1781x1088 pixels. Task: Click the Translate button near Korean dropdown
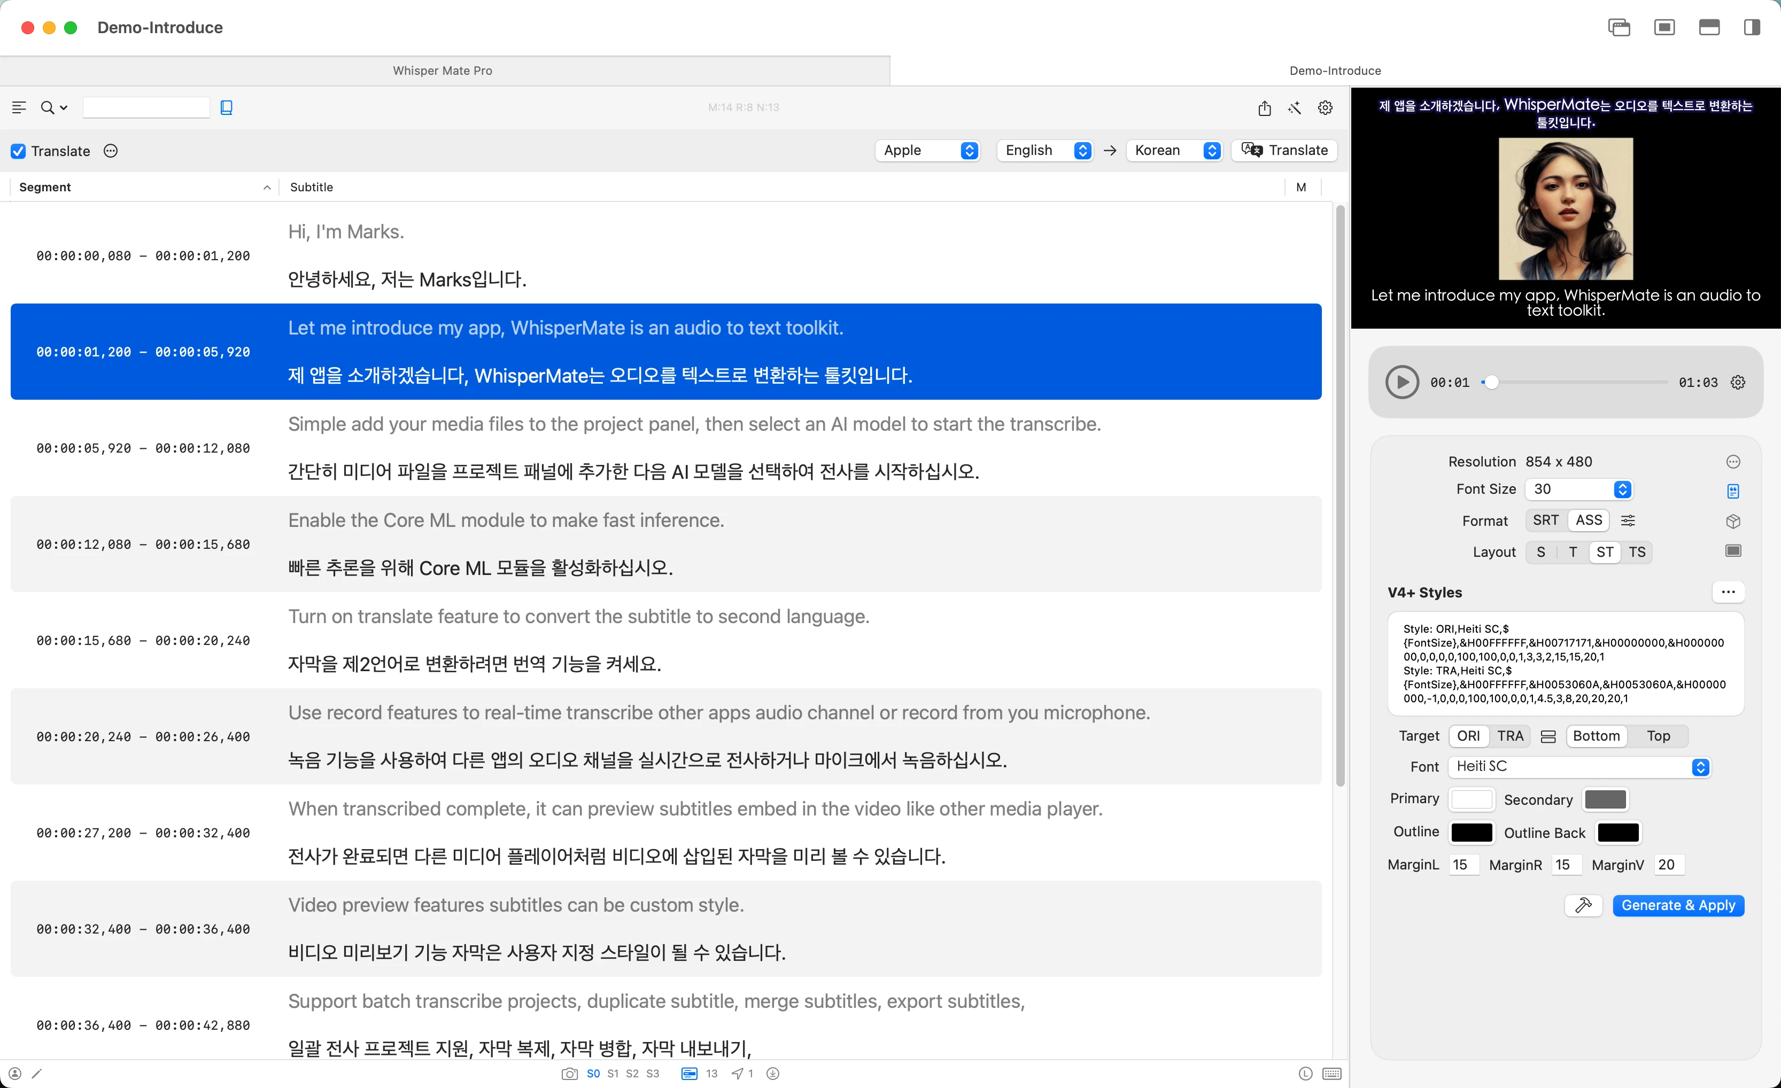[1284, 150]
